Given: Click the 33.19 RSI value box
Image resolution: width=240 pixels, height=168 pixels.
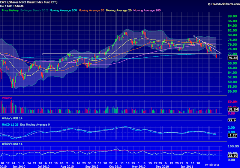Looking at the screenshot, I should point(232,156).
